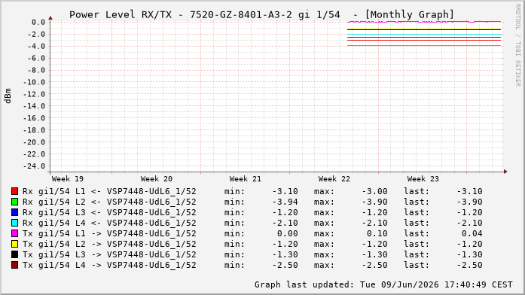Click the dBm vertical axis label
Image resolution: width=525 pixels, height=295 pixels.
[x=8, y=96]
